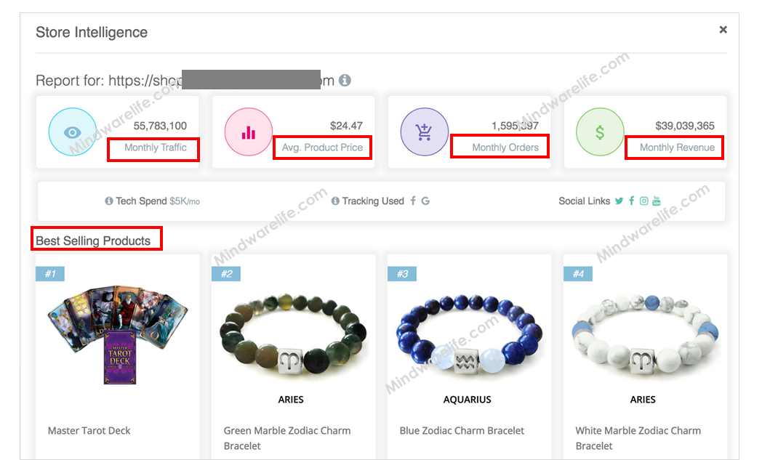Viewport: 778px width, 460px height.
Task: Click the Monthly Orders shopping cart icon
Action: click(x=424, y=132)
